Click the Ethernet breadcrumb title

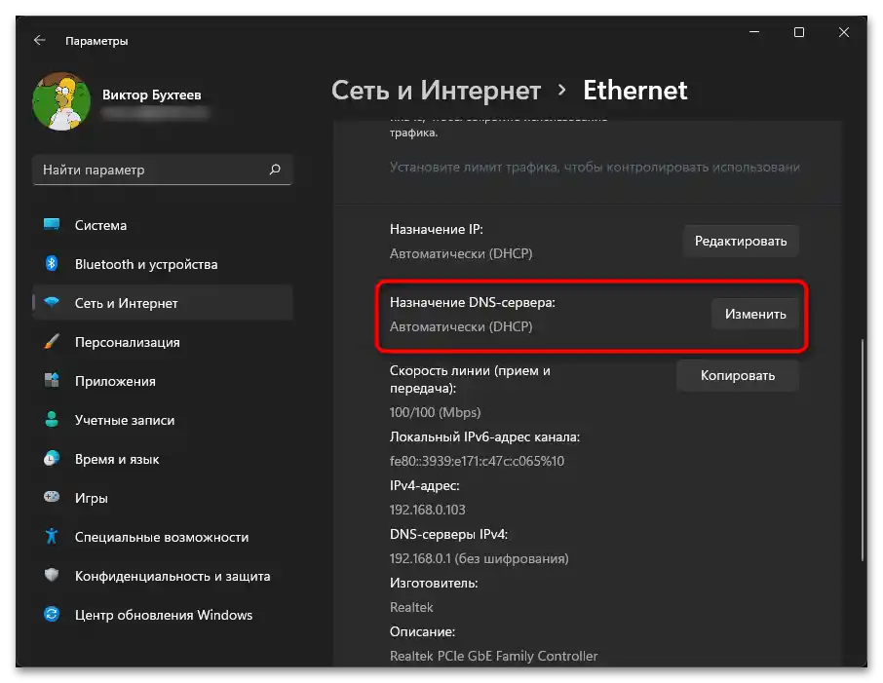(x=634, y=90)
